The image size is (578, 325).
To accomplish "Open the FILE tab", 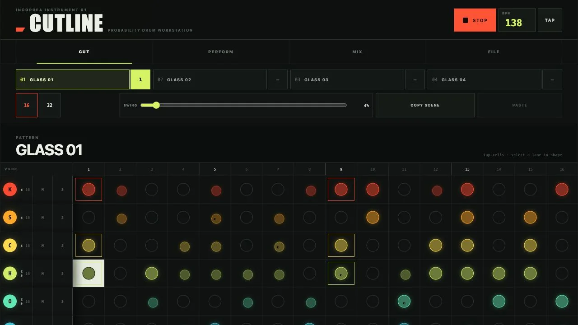I will [494, 52].
